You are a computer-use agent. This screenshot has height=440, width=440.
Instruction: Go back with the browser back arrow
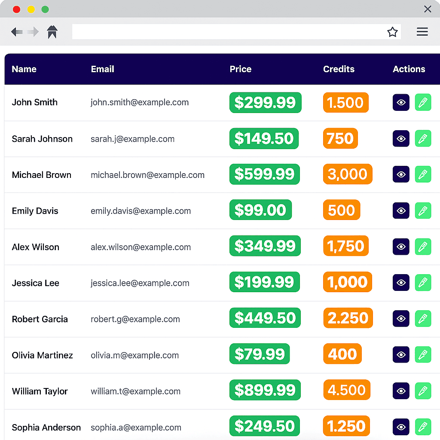point(17,32)
